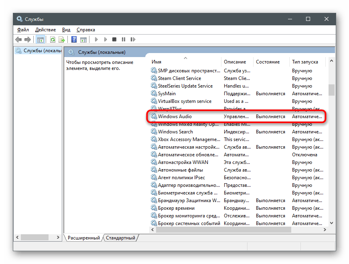Click the services list horizontal scroll left arrow
The image size is (349, 264).
152,230
